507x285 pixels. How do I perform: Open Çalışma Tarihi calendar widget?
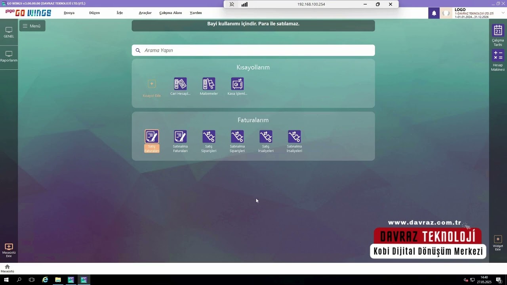point(498,30)
